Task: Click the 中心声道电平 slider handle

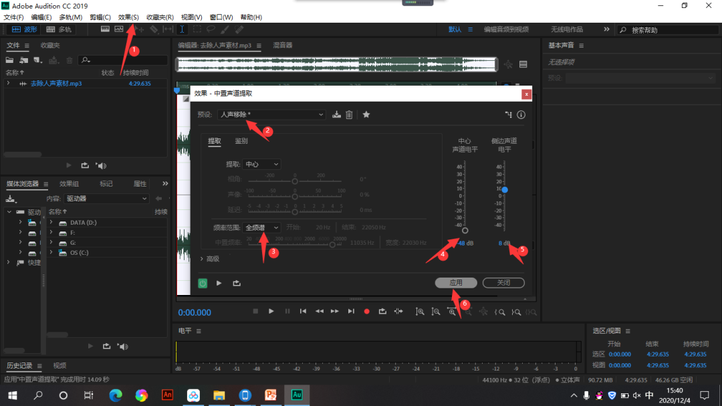Action: pos(465,230)
